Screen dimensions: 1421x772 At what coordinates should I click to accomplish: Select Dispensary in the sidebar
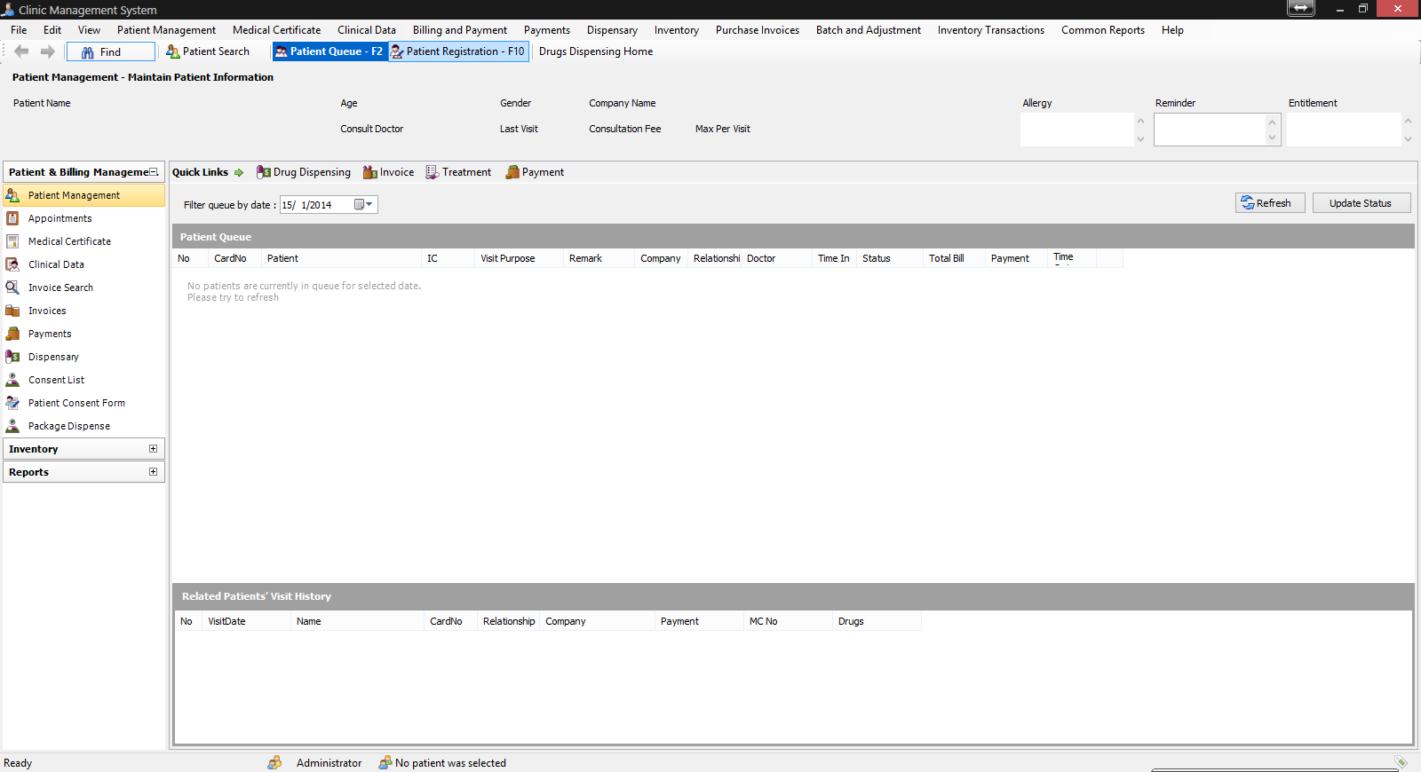pyautogui.click(x=84, y=357)
